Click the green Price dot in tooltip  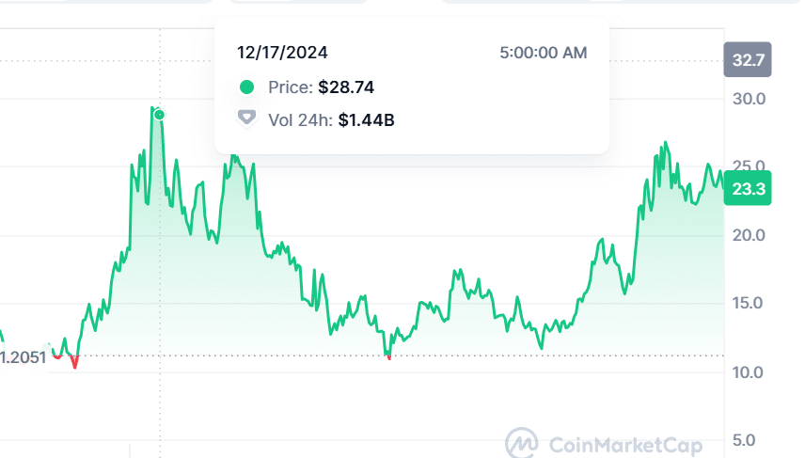(x=246, y=87)
